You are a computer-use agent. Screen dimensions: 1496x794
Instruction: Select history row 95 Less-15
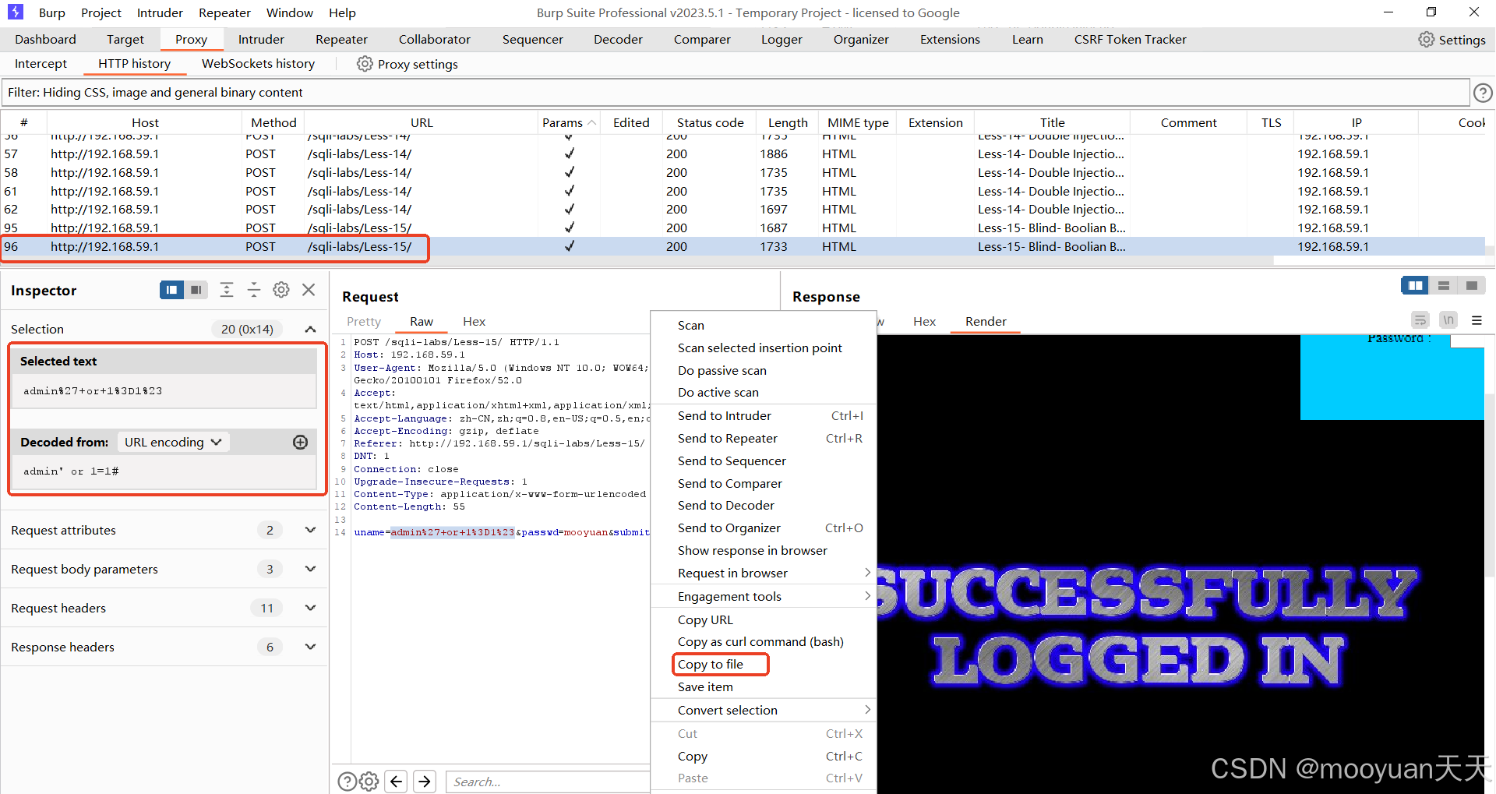tap(743, 228)
